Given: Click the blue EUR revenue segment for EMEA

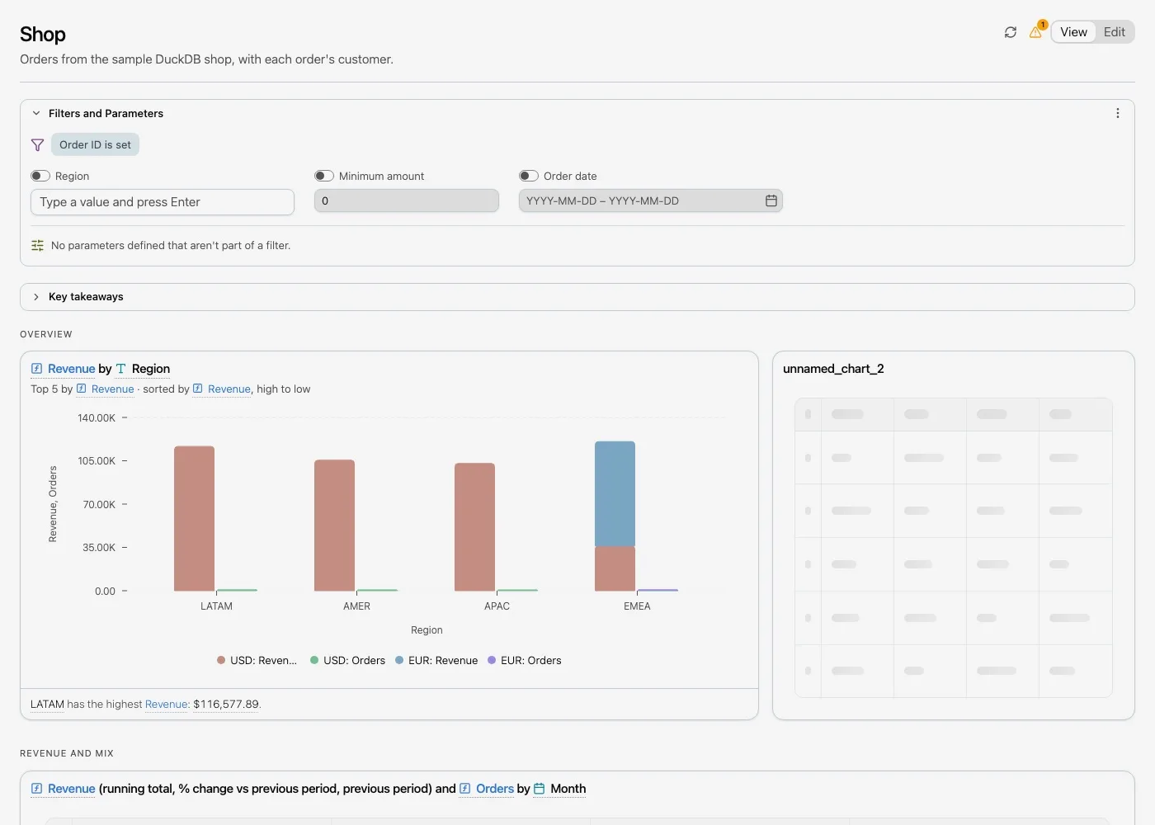Looking at the screenshot, I should click(x=615, y=493).
